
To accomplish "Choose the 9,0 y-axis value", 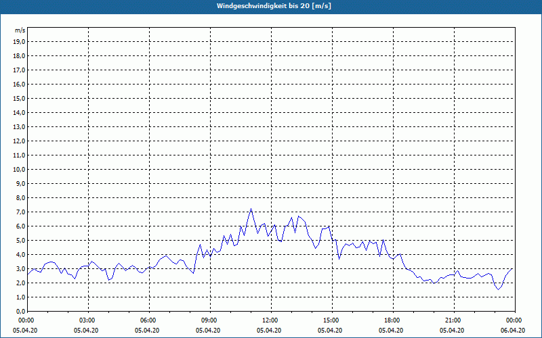I will [20, 183].
